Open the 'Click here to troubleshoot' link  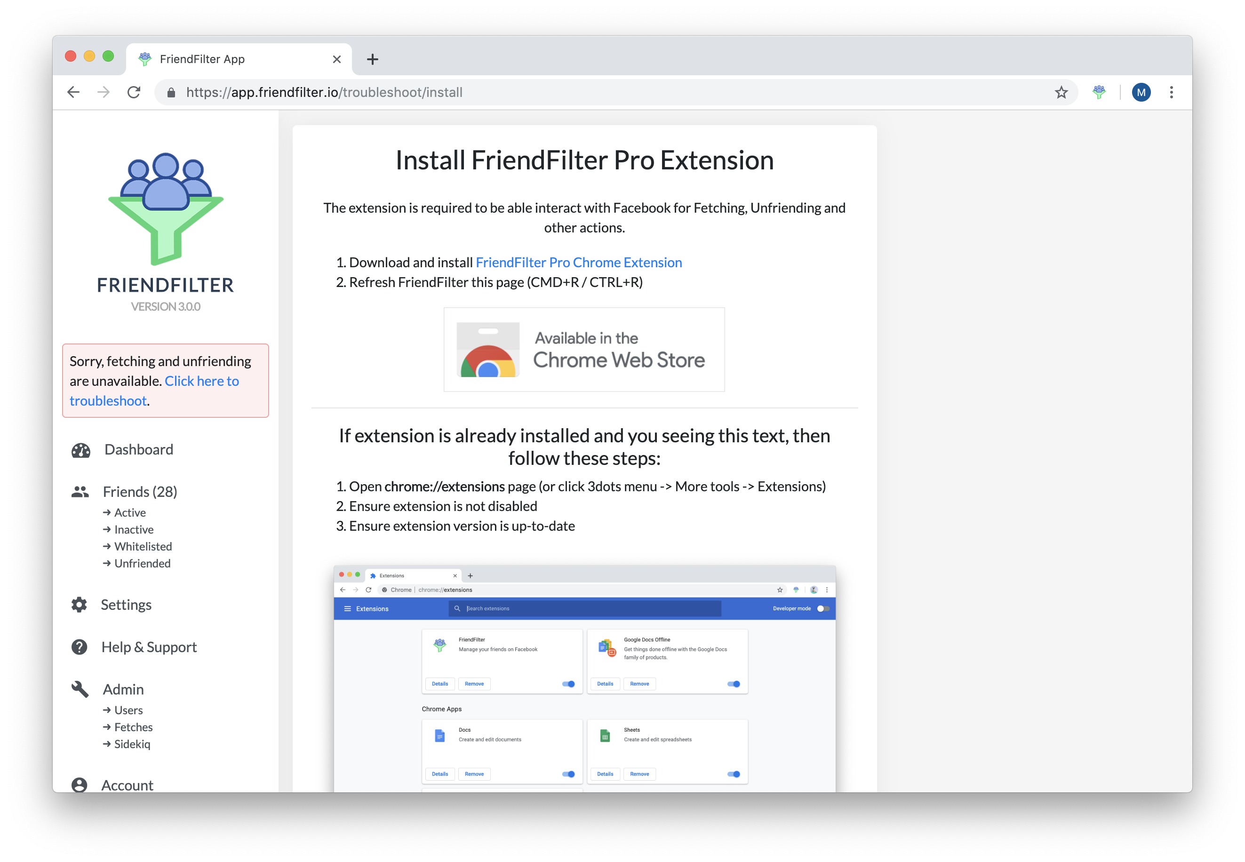pos(202,381)
